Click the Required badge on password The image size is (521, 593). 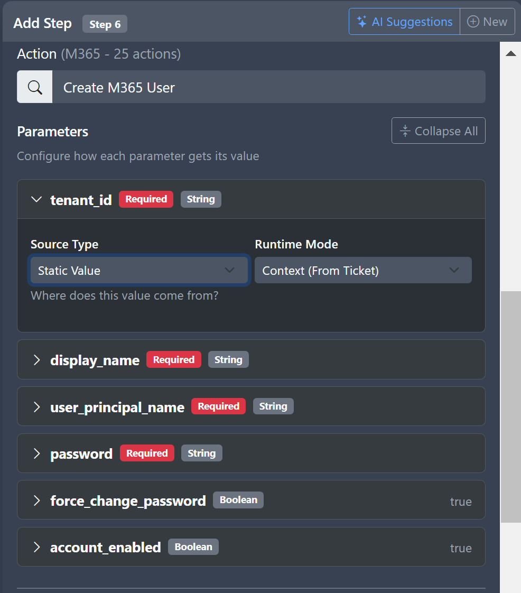click(x=147, y=453)
